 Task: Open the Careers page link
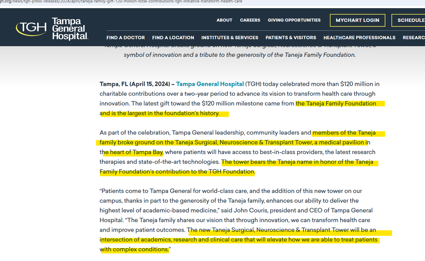250,20
